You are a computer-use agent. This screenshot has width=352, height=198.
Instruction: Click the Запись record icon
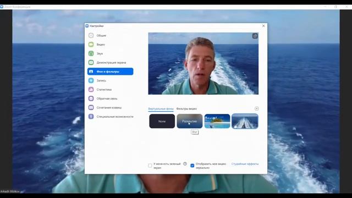[91, 80]
